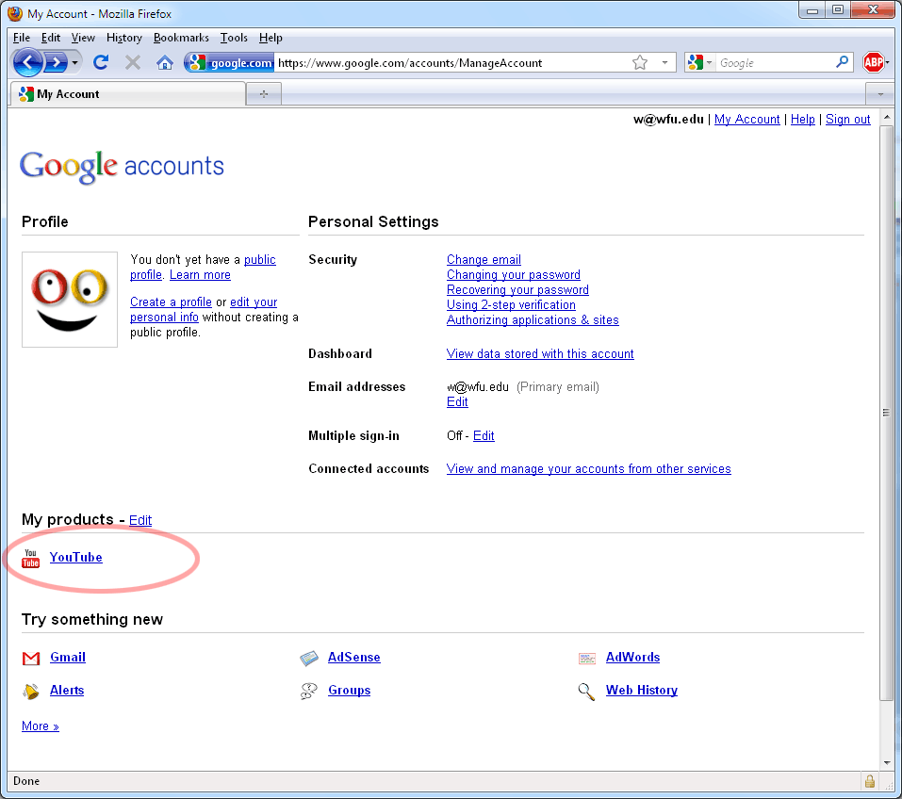Click Edit next to Multiple sign-in Off
Image resolution: width=902 pixels, height=799 pixels.
coord(484,435)
